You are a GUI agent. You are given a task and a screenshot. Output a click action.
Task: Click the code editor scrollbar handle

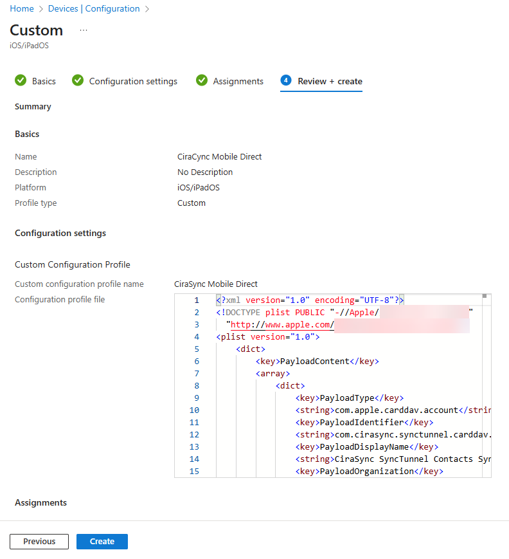tap(485, 297)
